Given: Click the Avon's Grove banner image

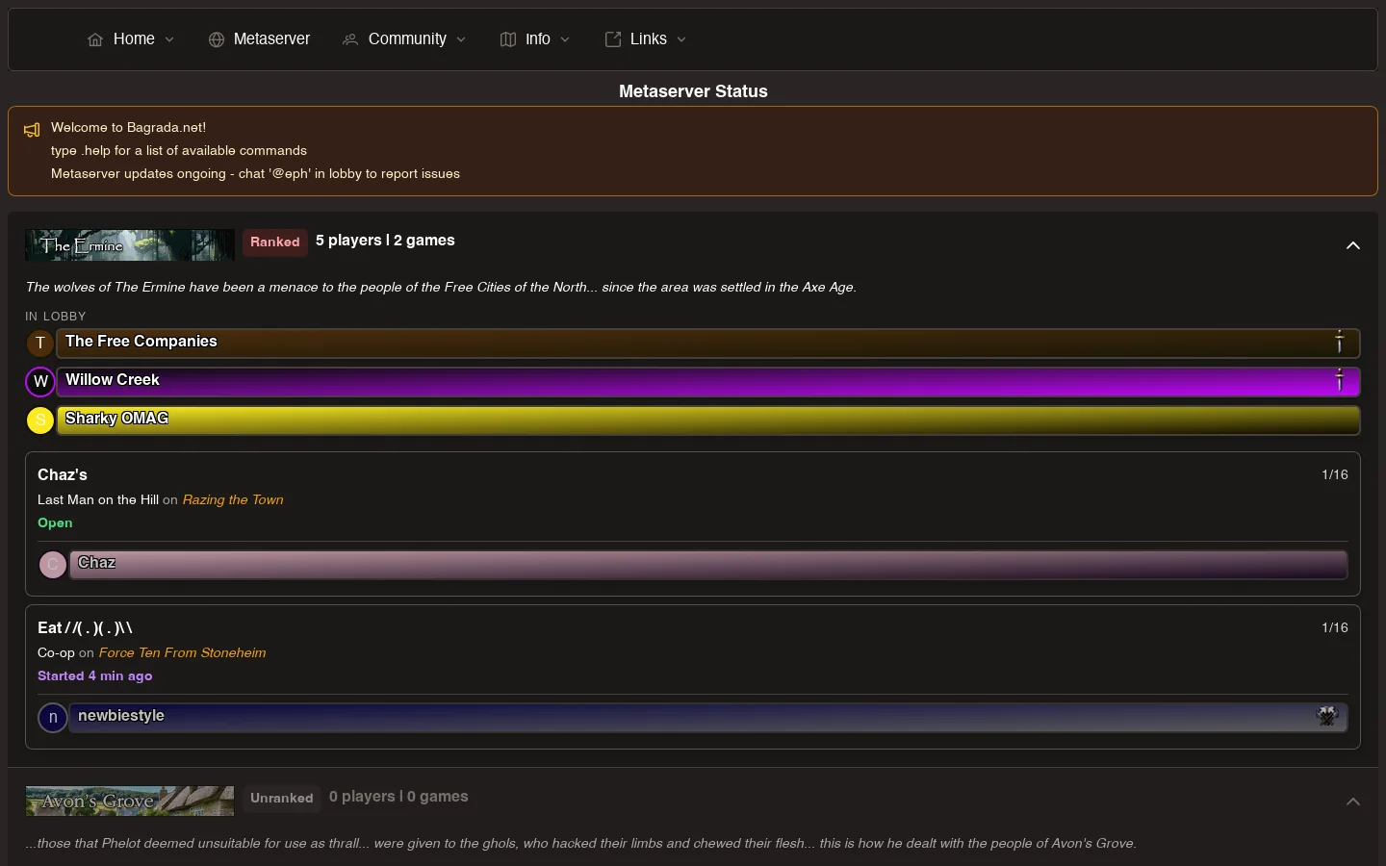Looking at the screenshot, I should pos(130,801).
